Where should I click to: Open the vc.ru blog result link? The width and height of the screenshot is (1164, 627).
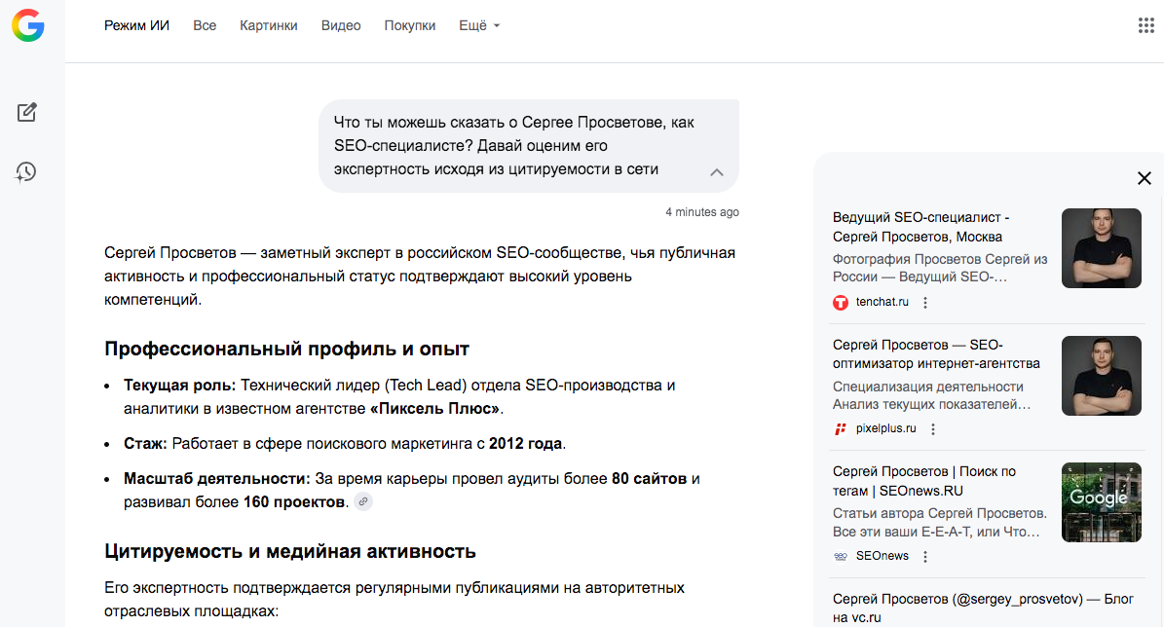(982, 608)
